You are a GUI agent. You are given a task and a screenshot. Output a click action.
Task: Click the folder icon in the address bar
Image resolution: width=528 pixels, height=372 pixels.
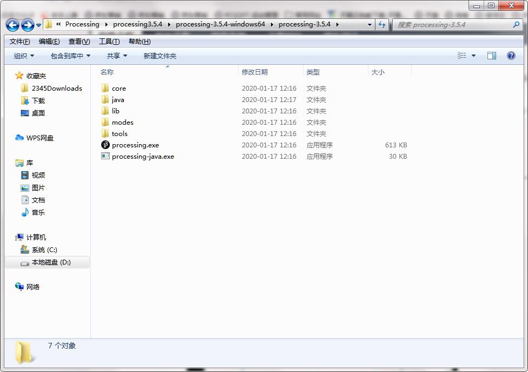(49, 24)
